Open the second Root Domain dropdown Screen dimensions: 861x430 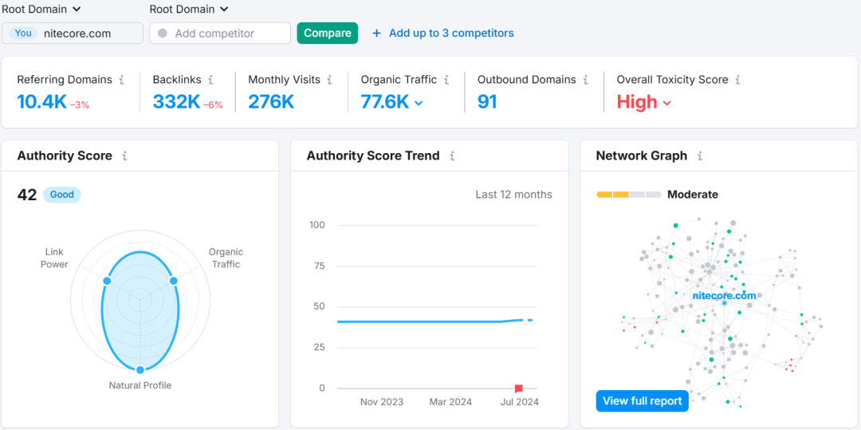click(x=189, y=10)
